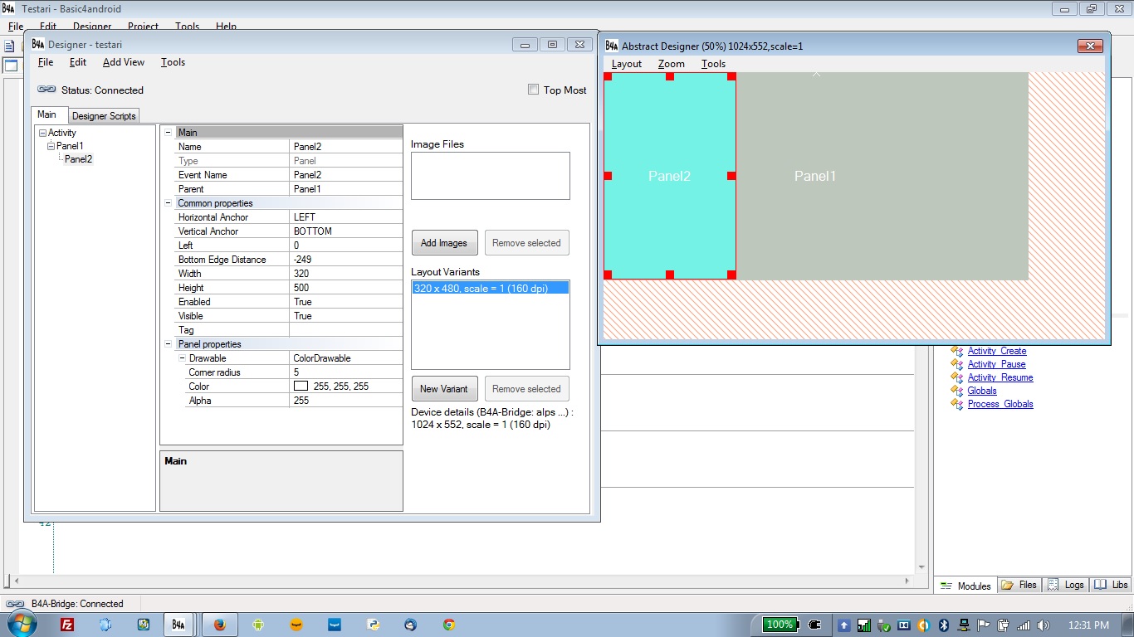Click the Width value field

point(345,274)
